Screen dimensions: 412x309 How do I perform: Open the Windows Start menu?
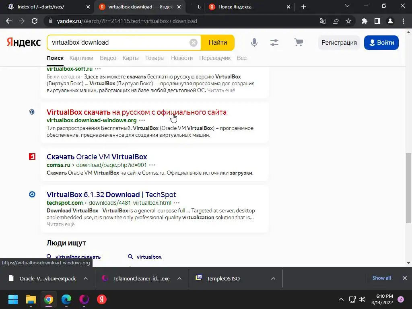click(x=13, y=299)
